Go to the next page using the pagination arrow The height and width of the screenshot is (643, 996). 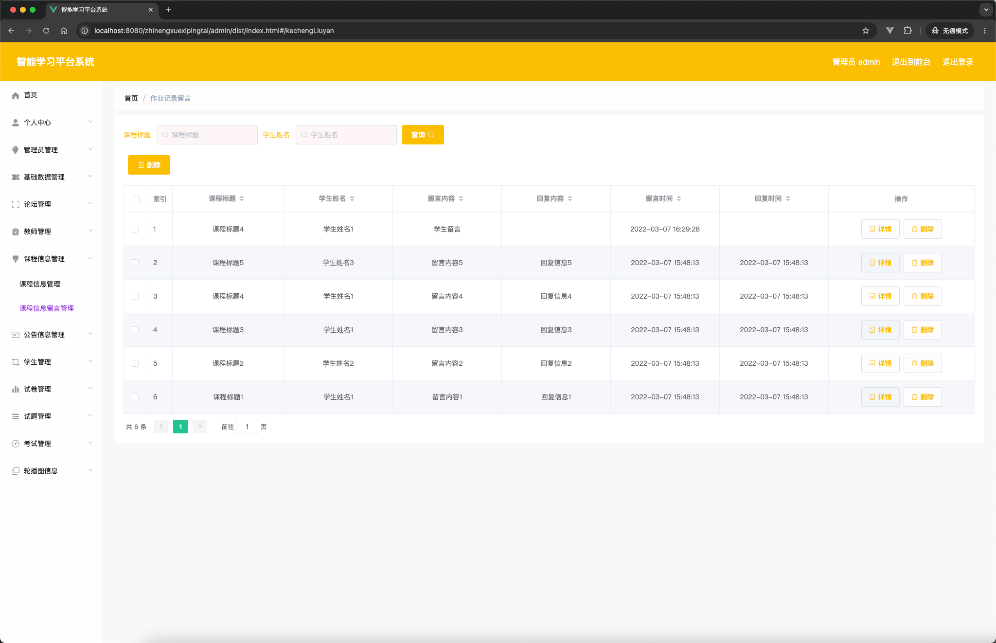[x=200, y=427]
